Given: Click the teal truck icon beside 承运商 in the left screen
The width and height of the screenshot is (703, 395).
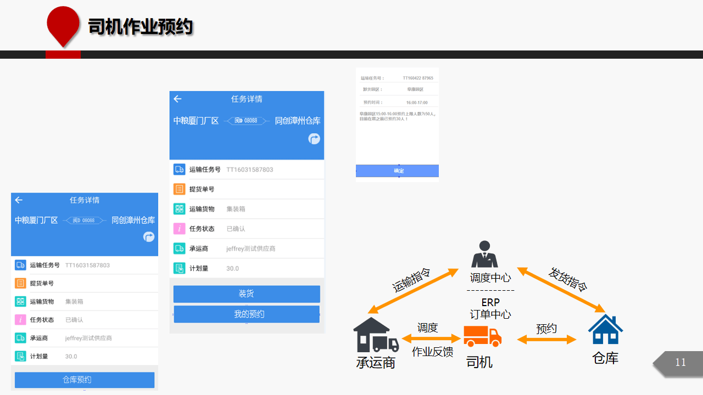Looking at the screenshot, I should [20, 338].
